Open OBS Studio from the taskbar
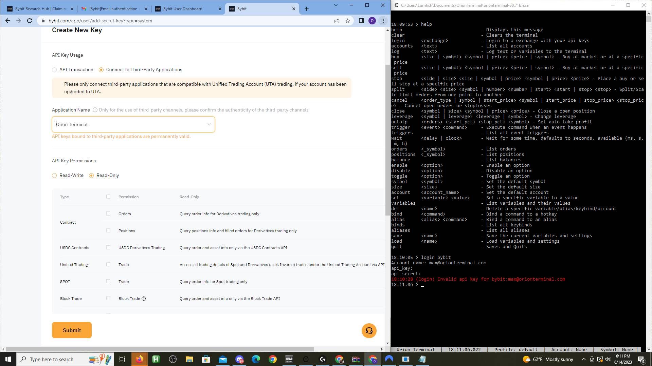This screenshot has width=652, height=366. click(x=172, y=359)
